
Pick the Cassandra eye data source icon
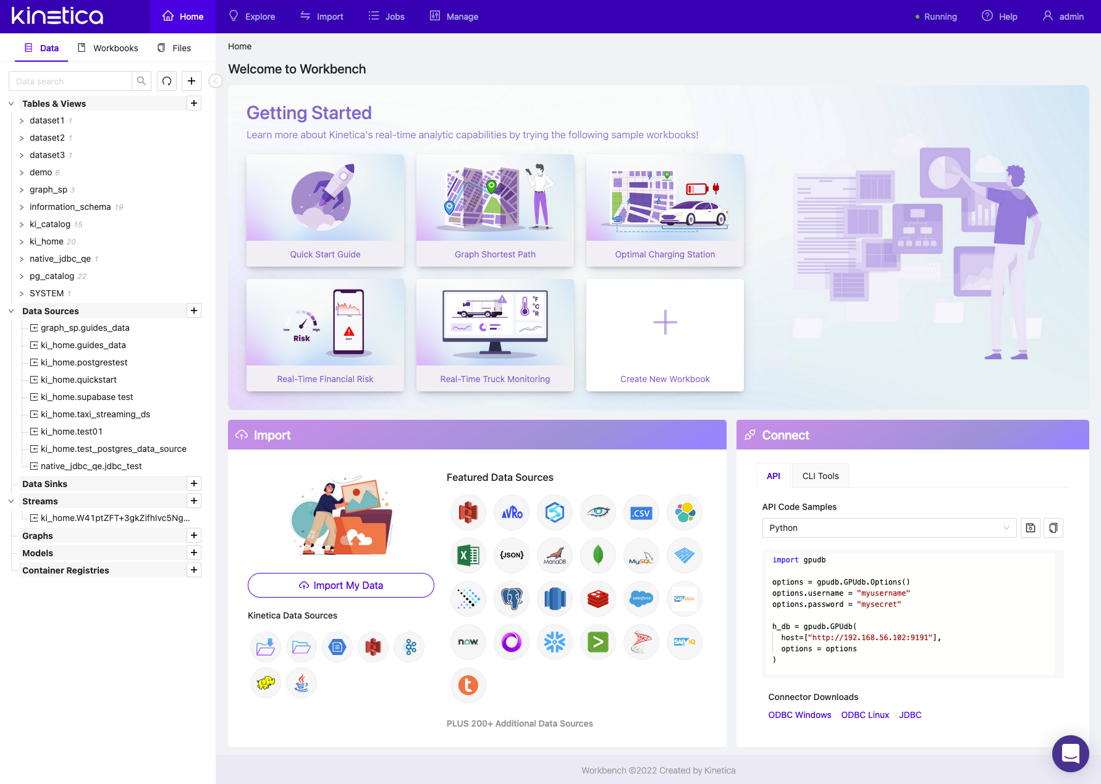[598, 512]
